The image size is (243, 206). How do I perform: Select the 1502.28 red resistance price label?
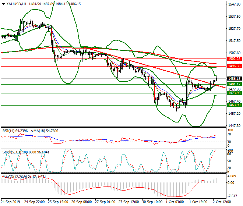[x=234, y=59]
